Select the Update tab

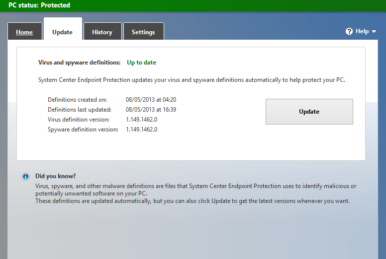point(63,29)
